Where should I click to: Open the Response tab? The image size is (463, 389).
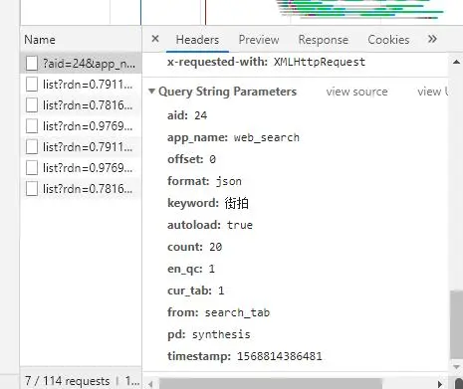click(x=324, y=40)
